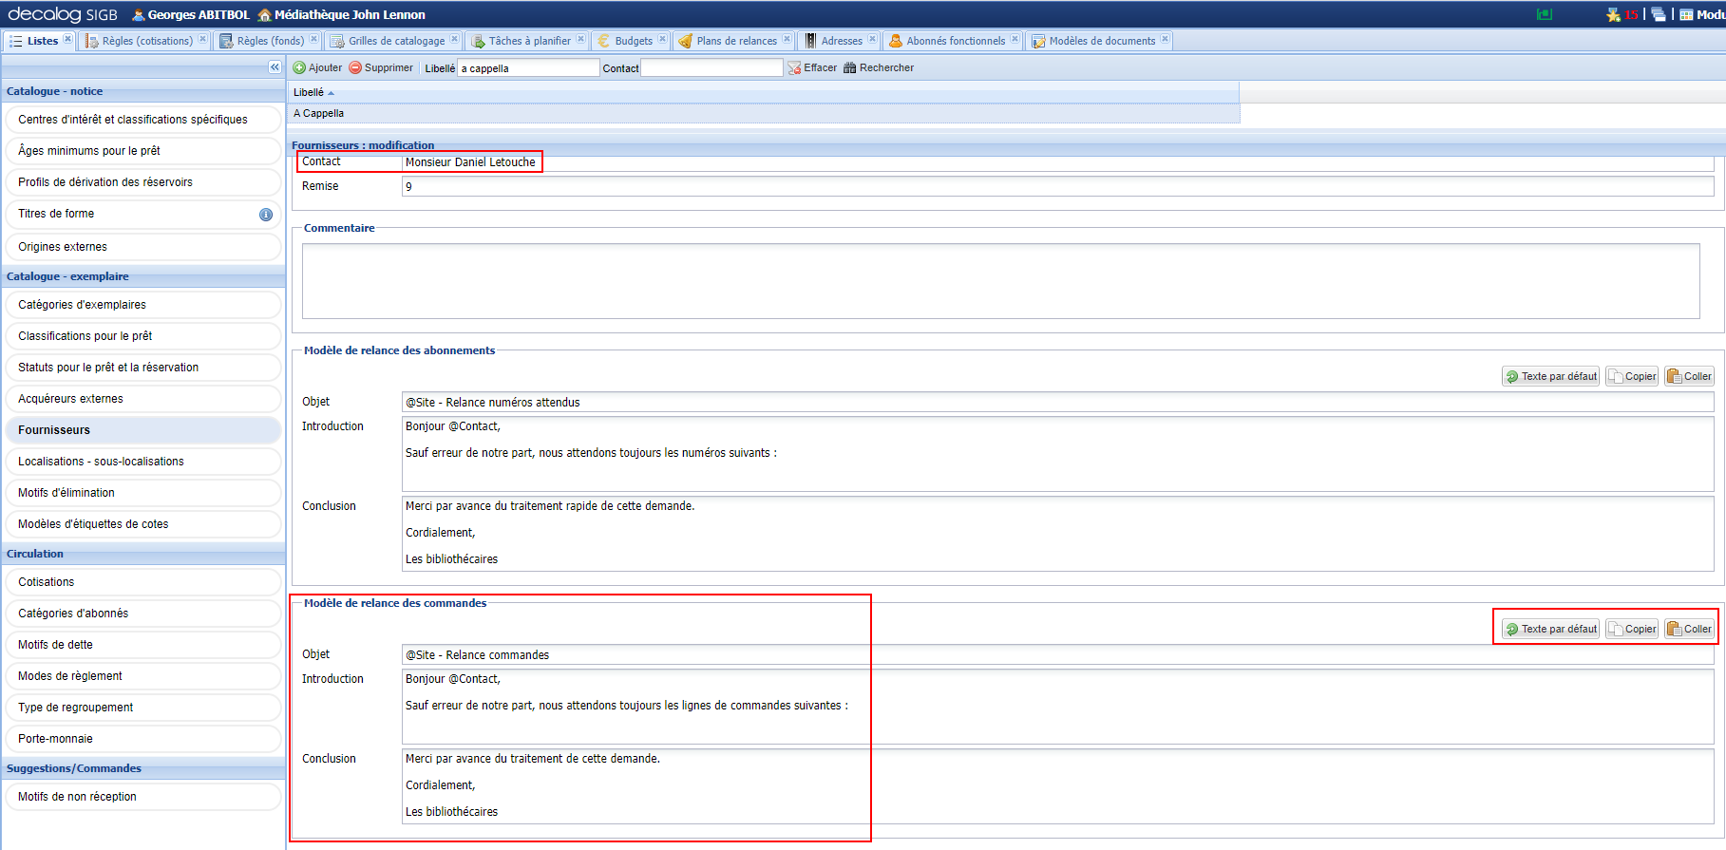Click Copier in the commandes relance section
Image resolution: width=1726 pixels, height=850 pixels.
pyautogui.click(x=1632, y=629)
